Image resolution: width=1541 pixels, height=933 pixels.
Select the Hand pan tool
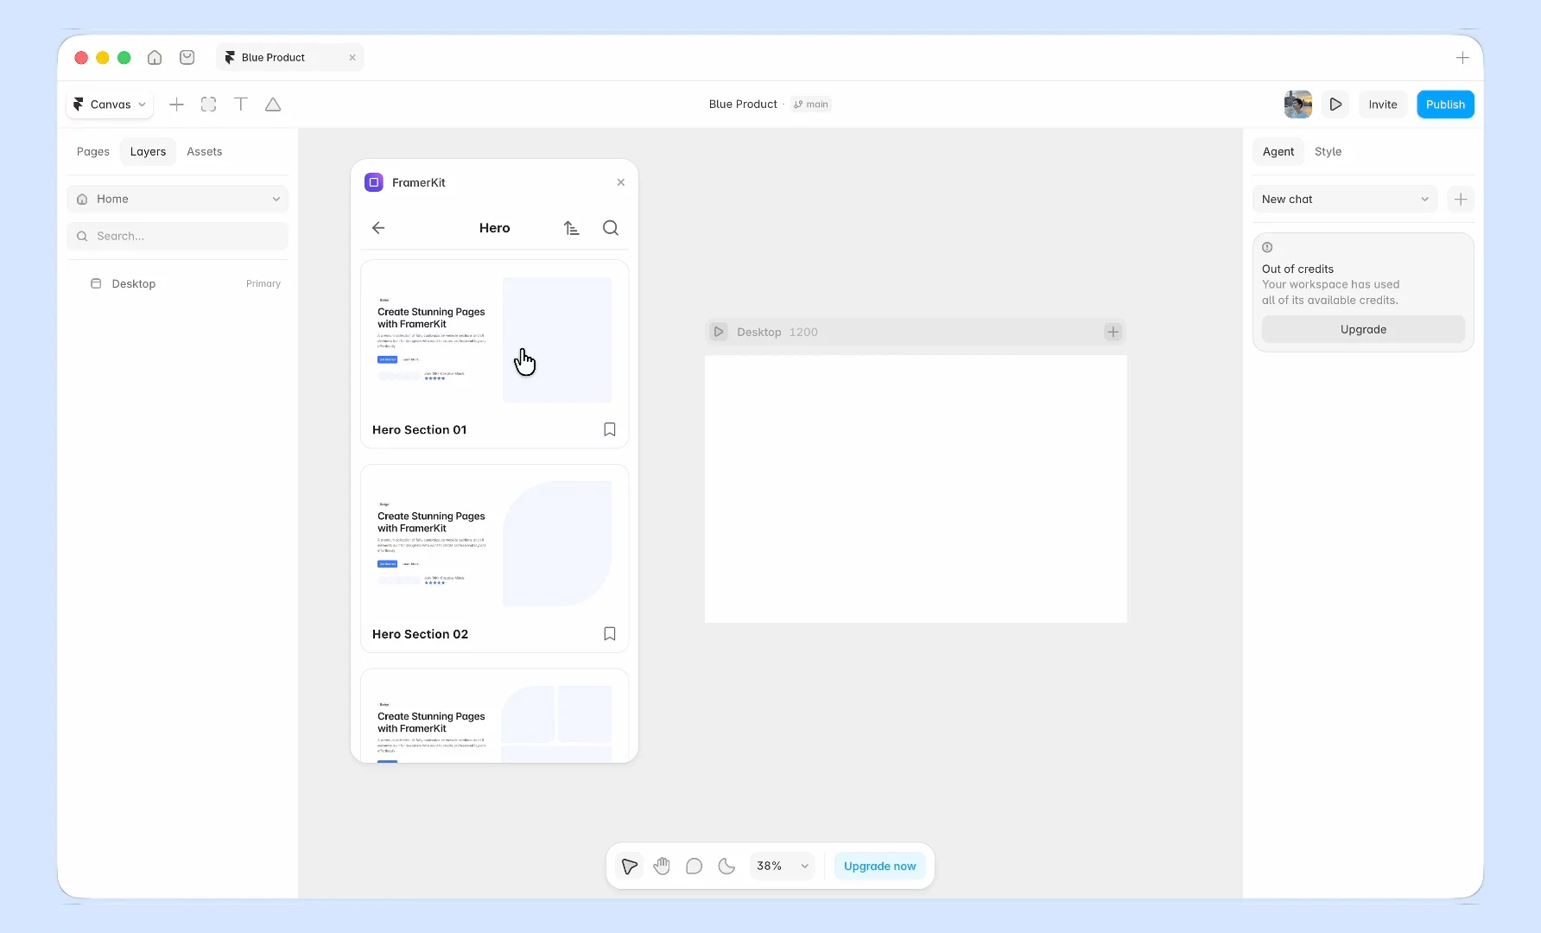coord(662,866)
